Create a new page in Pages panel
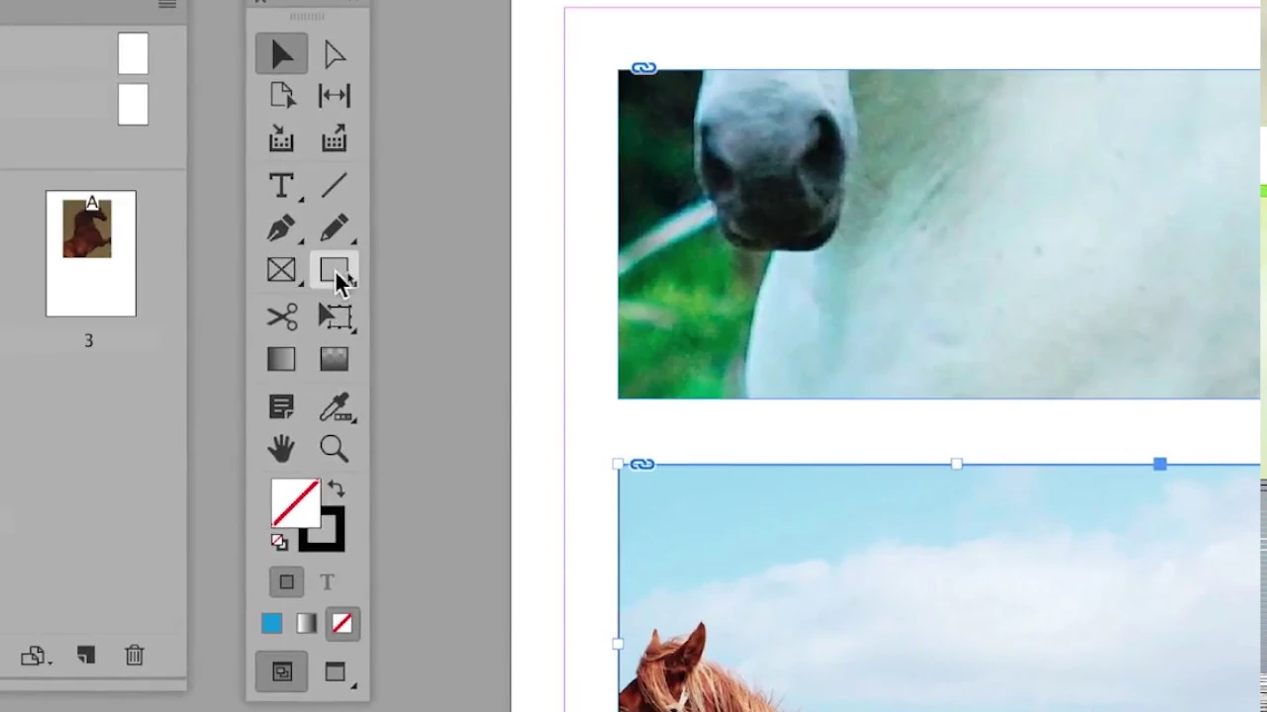The height and width of the screenshot is (712, 1267). click(85, 655)
